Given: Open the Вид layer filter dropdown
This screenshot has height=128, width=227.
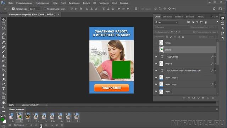Looking at the screenshot, I should pos(166,22).
